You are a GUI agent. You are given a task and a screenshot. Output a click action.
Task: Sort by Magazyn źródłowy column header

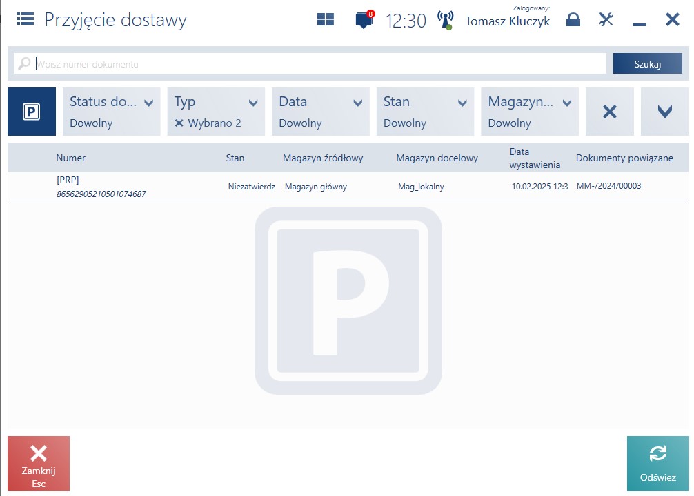(x=323, y=158)
